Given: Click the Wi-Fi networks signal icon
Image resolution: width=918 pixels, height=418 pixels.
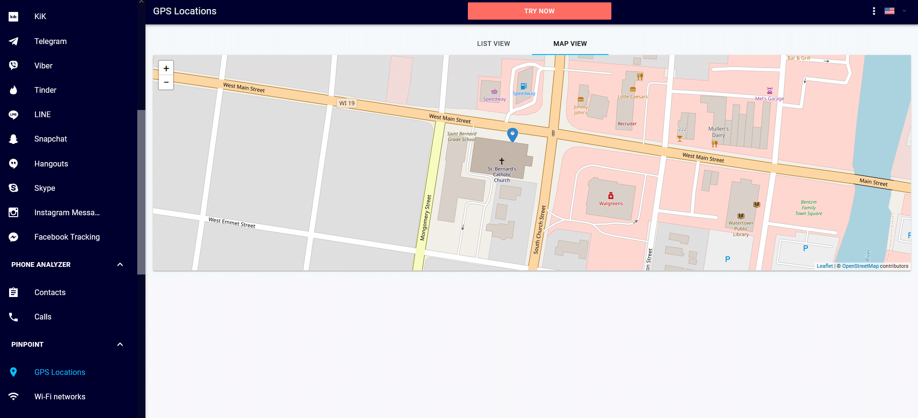Looking at the screenshot, I should click(x=13, y=396).
